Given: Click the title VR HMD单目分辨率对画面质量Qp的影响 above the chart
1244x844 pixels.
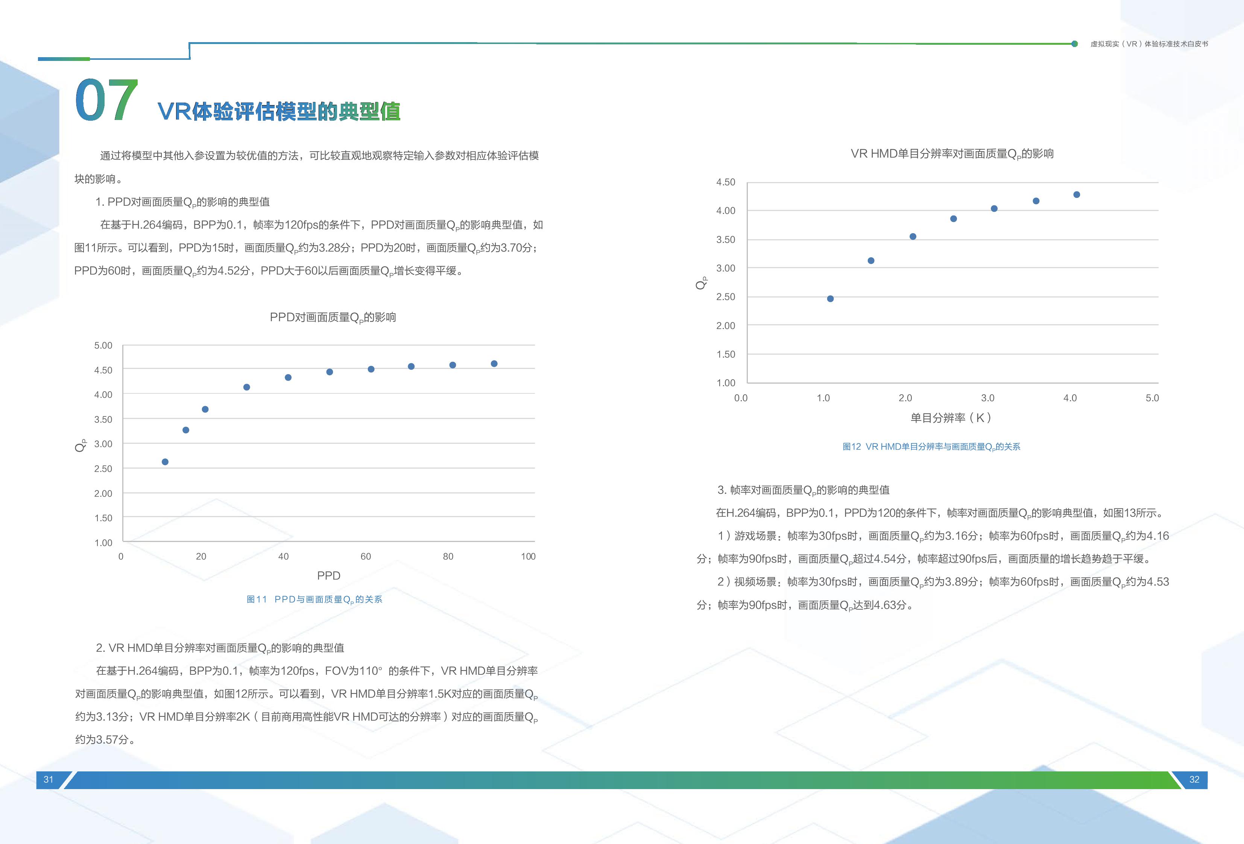Looking at the screenshot, I should (x=952, y=154).
